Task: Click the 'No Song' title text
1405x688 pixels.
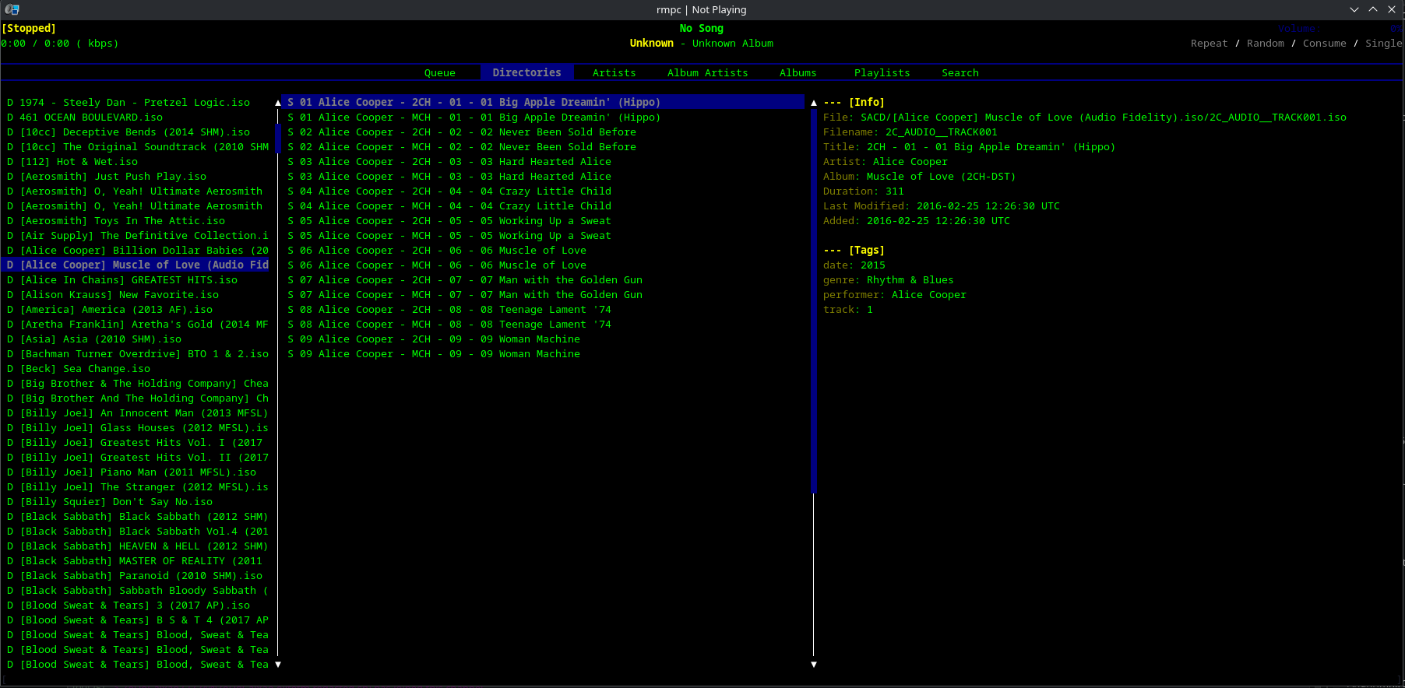Action: click(702, 29)
